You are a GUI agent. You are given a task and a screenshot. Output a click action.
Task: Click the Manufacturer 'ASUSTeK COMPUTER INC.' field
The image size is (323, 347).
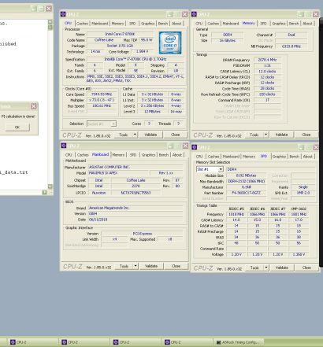point(136,168)
